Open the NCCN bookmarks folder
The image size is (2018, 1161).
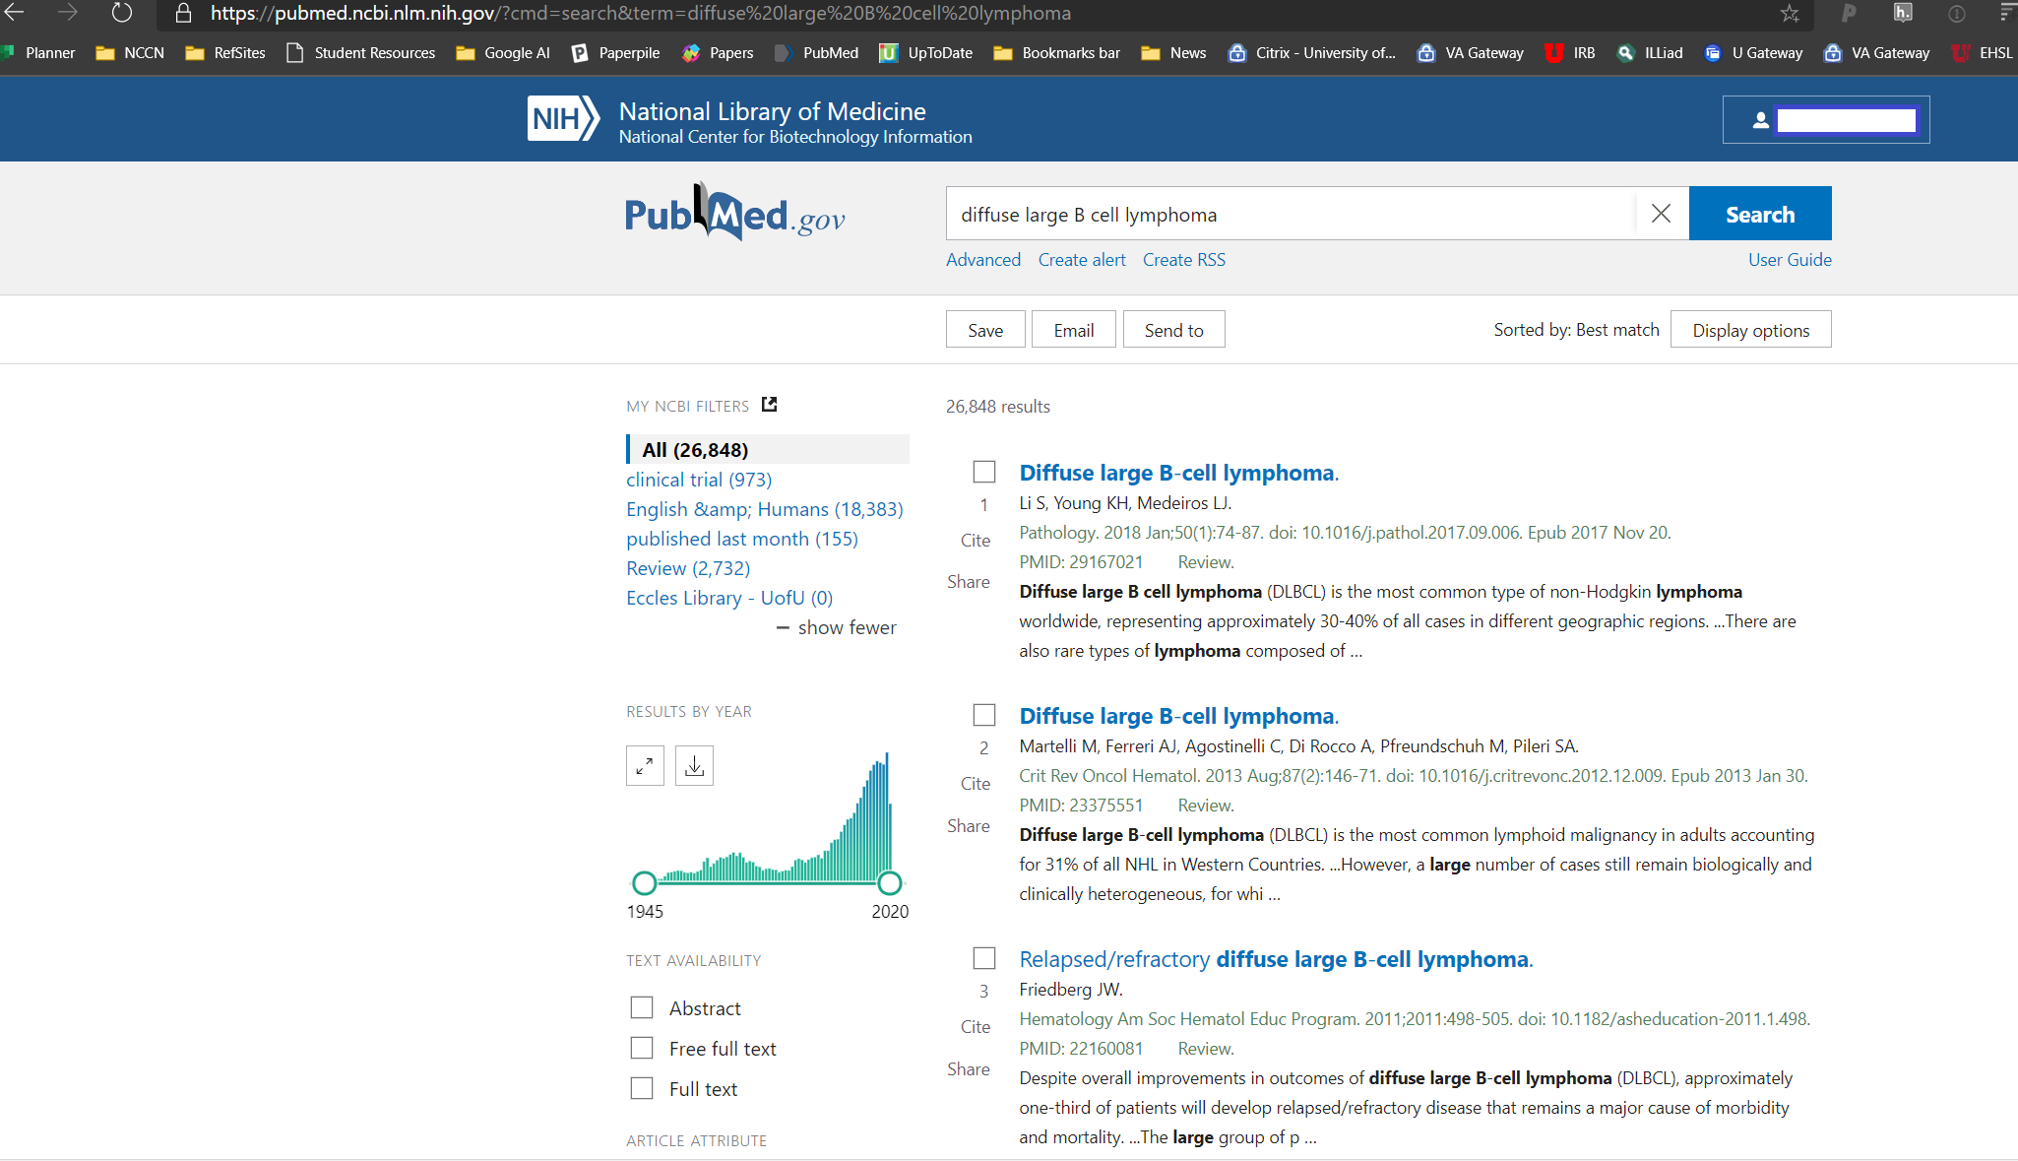tap(130, 53)
